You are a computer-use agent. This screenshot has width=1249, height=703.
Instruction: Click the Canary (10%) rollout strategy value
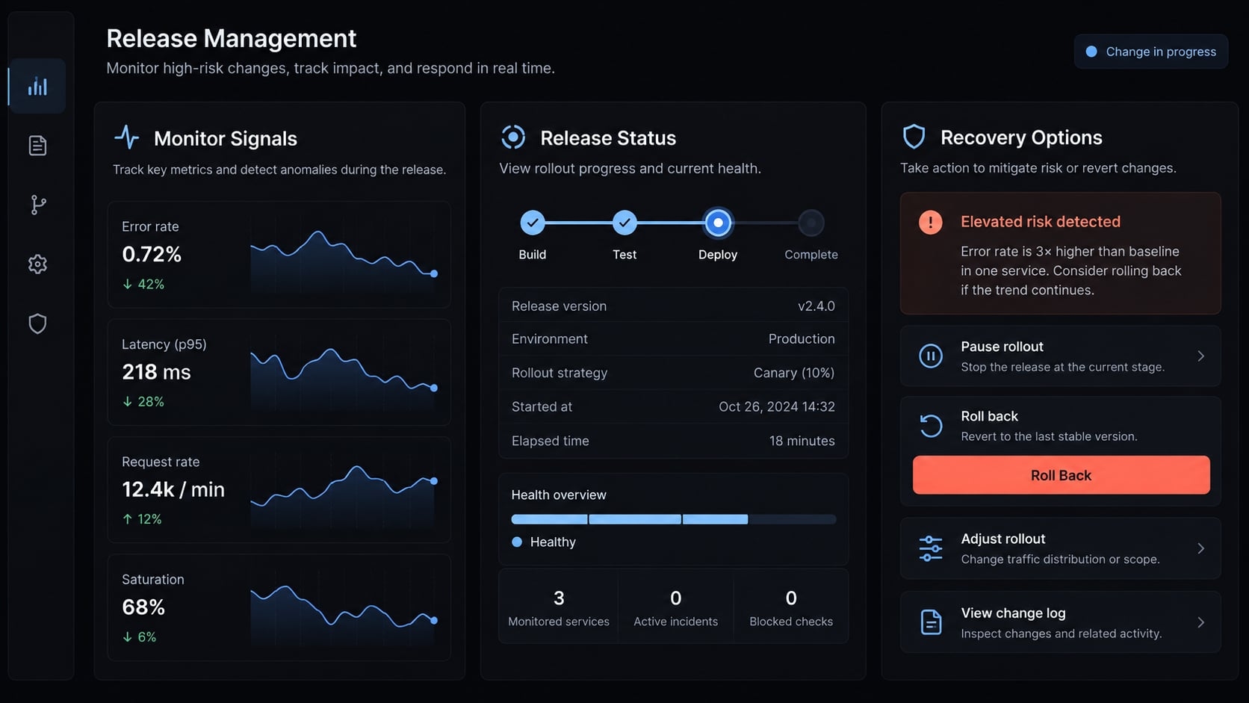[x=793, y=372]
